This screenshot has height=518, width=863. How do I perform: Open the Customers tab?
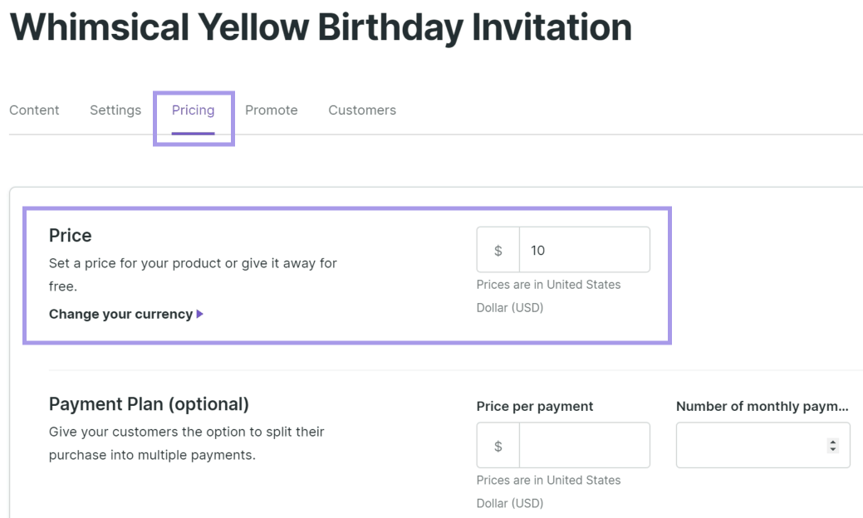(362, 110)
